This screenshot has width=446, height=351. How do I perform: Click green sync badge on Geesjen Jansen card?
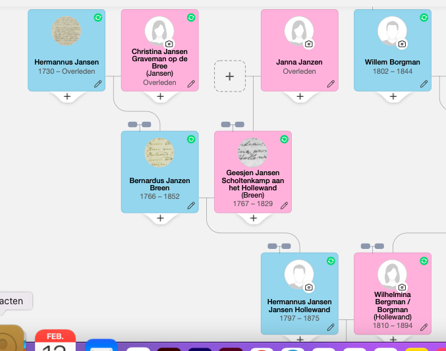pos(284,139)
